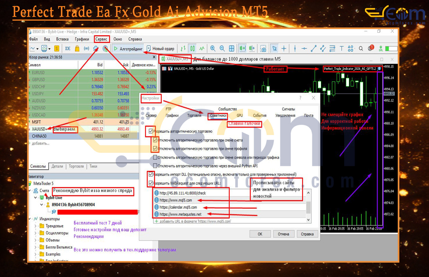429x277 pixels.
Task: Open the IDE MetaEditor icon
Action: (68, 49)
